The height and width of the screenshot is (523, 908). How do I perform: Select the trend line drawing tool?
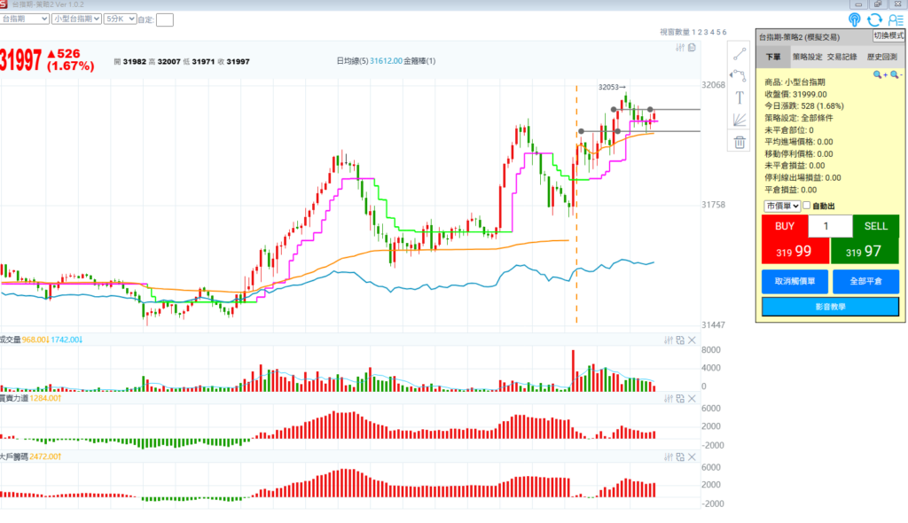click(740, 54)
